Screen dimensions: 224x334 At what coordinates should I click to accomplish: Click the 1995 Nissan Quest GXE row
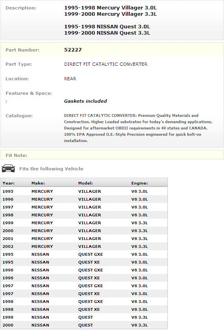[x=84, y=254]
